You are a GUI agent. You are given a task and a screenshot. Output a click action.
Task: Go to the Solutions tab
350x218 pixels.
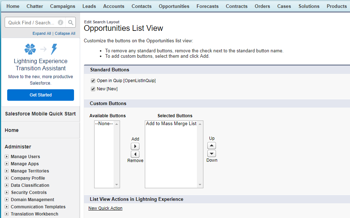point(309,6)
